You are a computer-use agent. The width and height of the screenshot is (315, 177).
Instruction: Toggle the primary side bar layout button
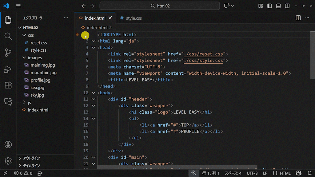pos(269,6)
